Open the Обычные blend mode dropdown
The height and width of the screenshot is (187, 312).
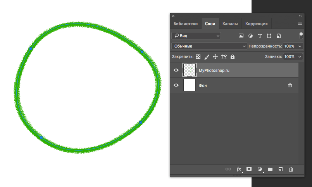209,46
